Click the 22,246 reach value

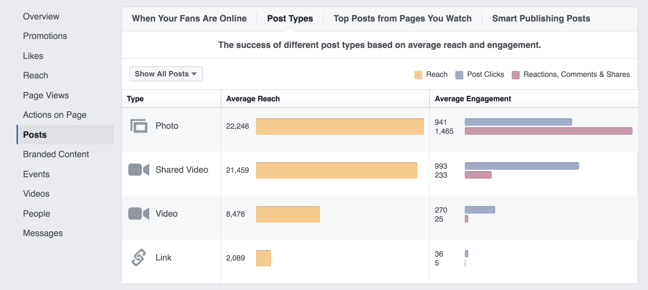[238, 126]
